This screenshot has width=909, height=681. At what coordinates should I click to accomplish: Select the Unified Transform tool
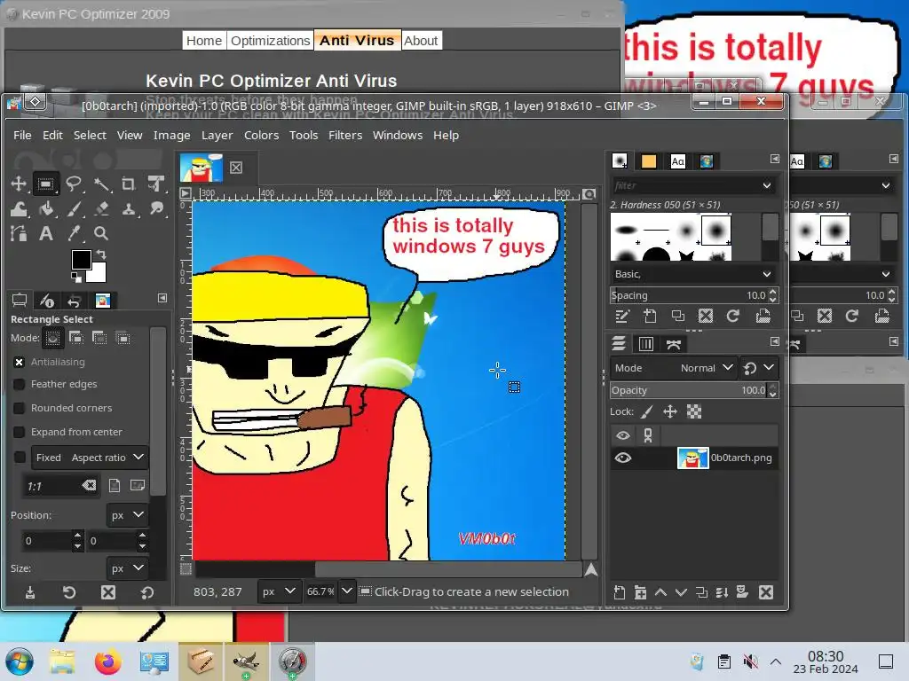[156, 184]
